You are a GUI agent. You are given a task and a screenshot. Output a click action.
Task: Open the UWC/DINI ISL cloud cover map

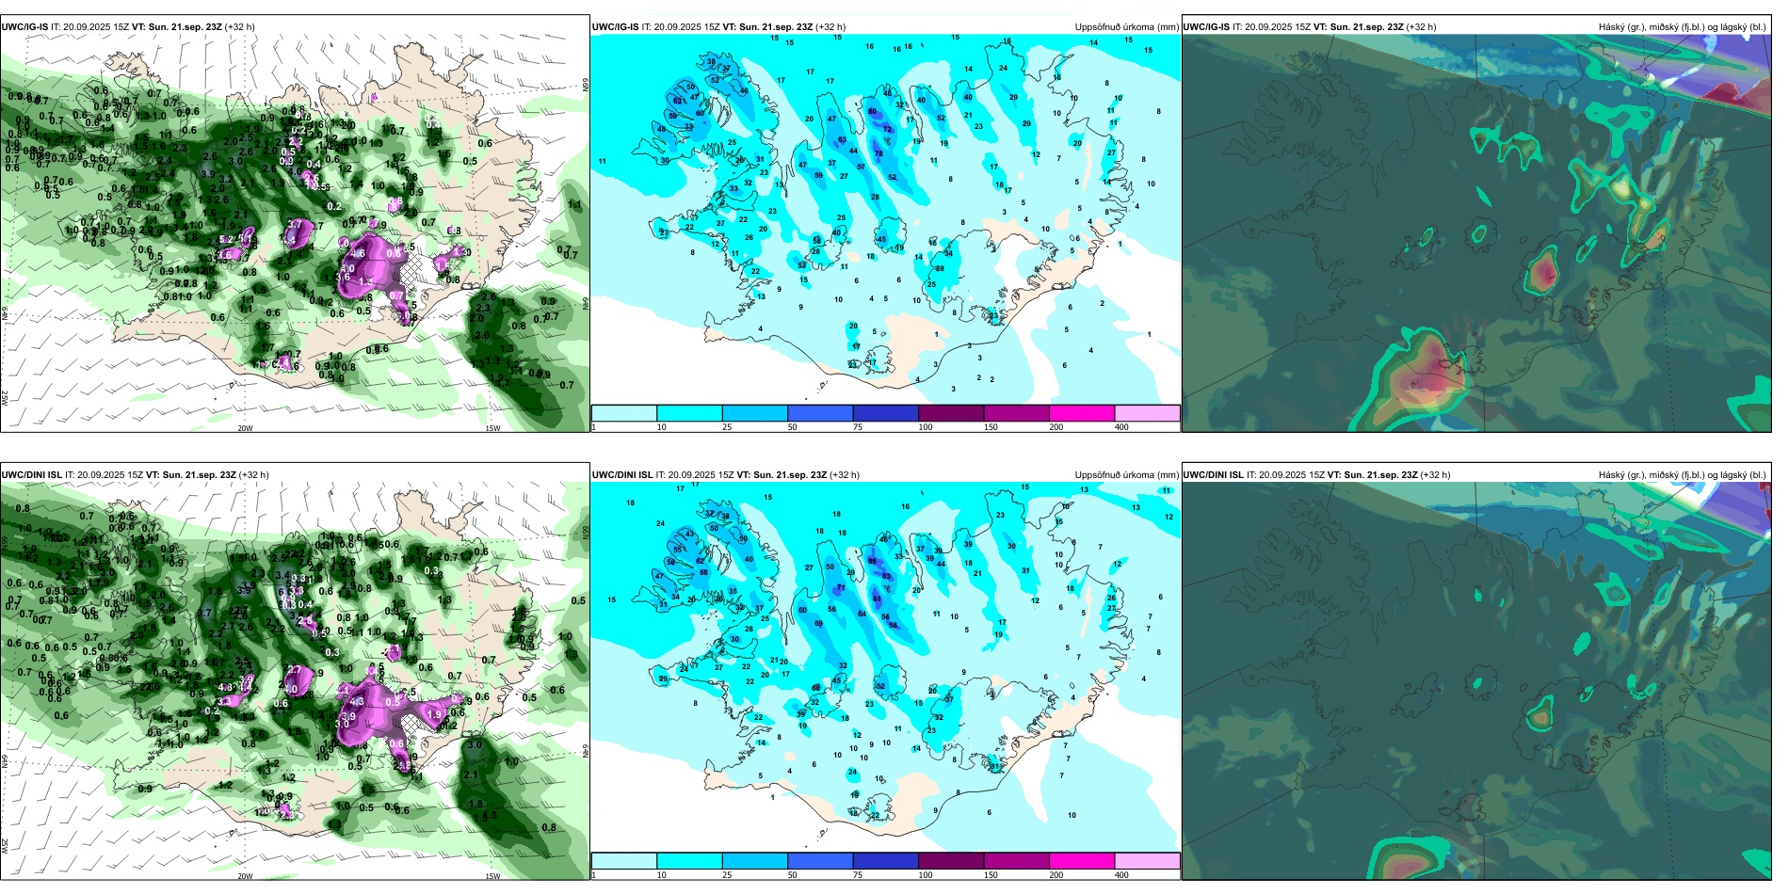pyautogui.click(x=1476, y=672)
